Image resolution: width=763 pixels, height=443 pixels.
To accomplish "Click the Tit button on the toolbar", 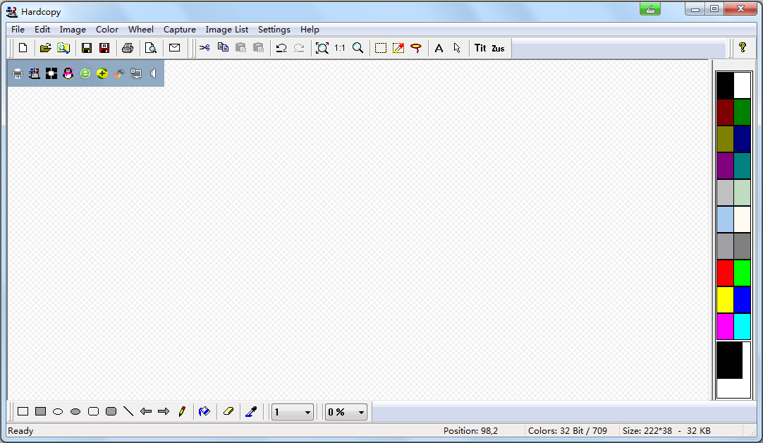I will pyautogui.click(x=480, y=47).
